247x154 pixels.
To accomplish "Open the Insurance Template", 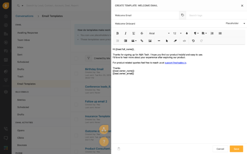I will click(x=98, y=116).
